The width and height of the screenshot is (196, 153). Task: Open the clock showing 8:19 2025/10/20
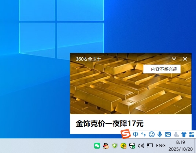(181, 146)
